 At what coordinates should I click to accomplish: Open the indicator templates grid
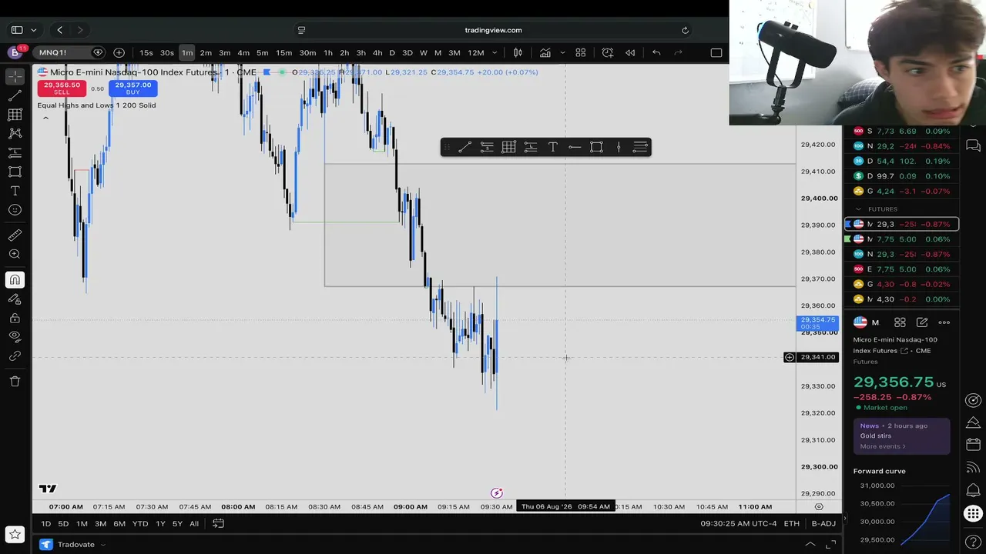581,52
